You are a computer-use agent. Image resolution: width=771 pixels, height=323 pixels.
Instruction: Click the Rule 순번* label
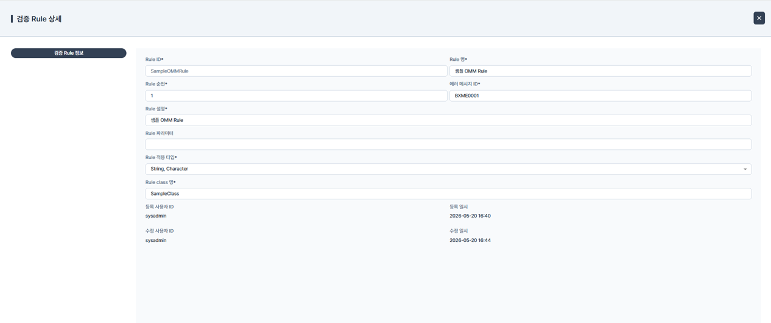click(156, 84)
